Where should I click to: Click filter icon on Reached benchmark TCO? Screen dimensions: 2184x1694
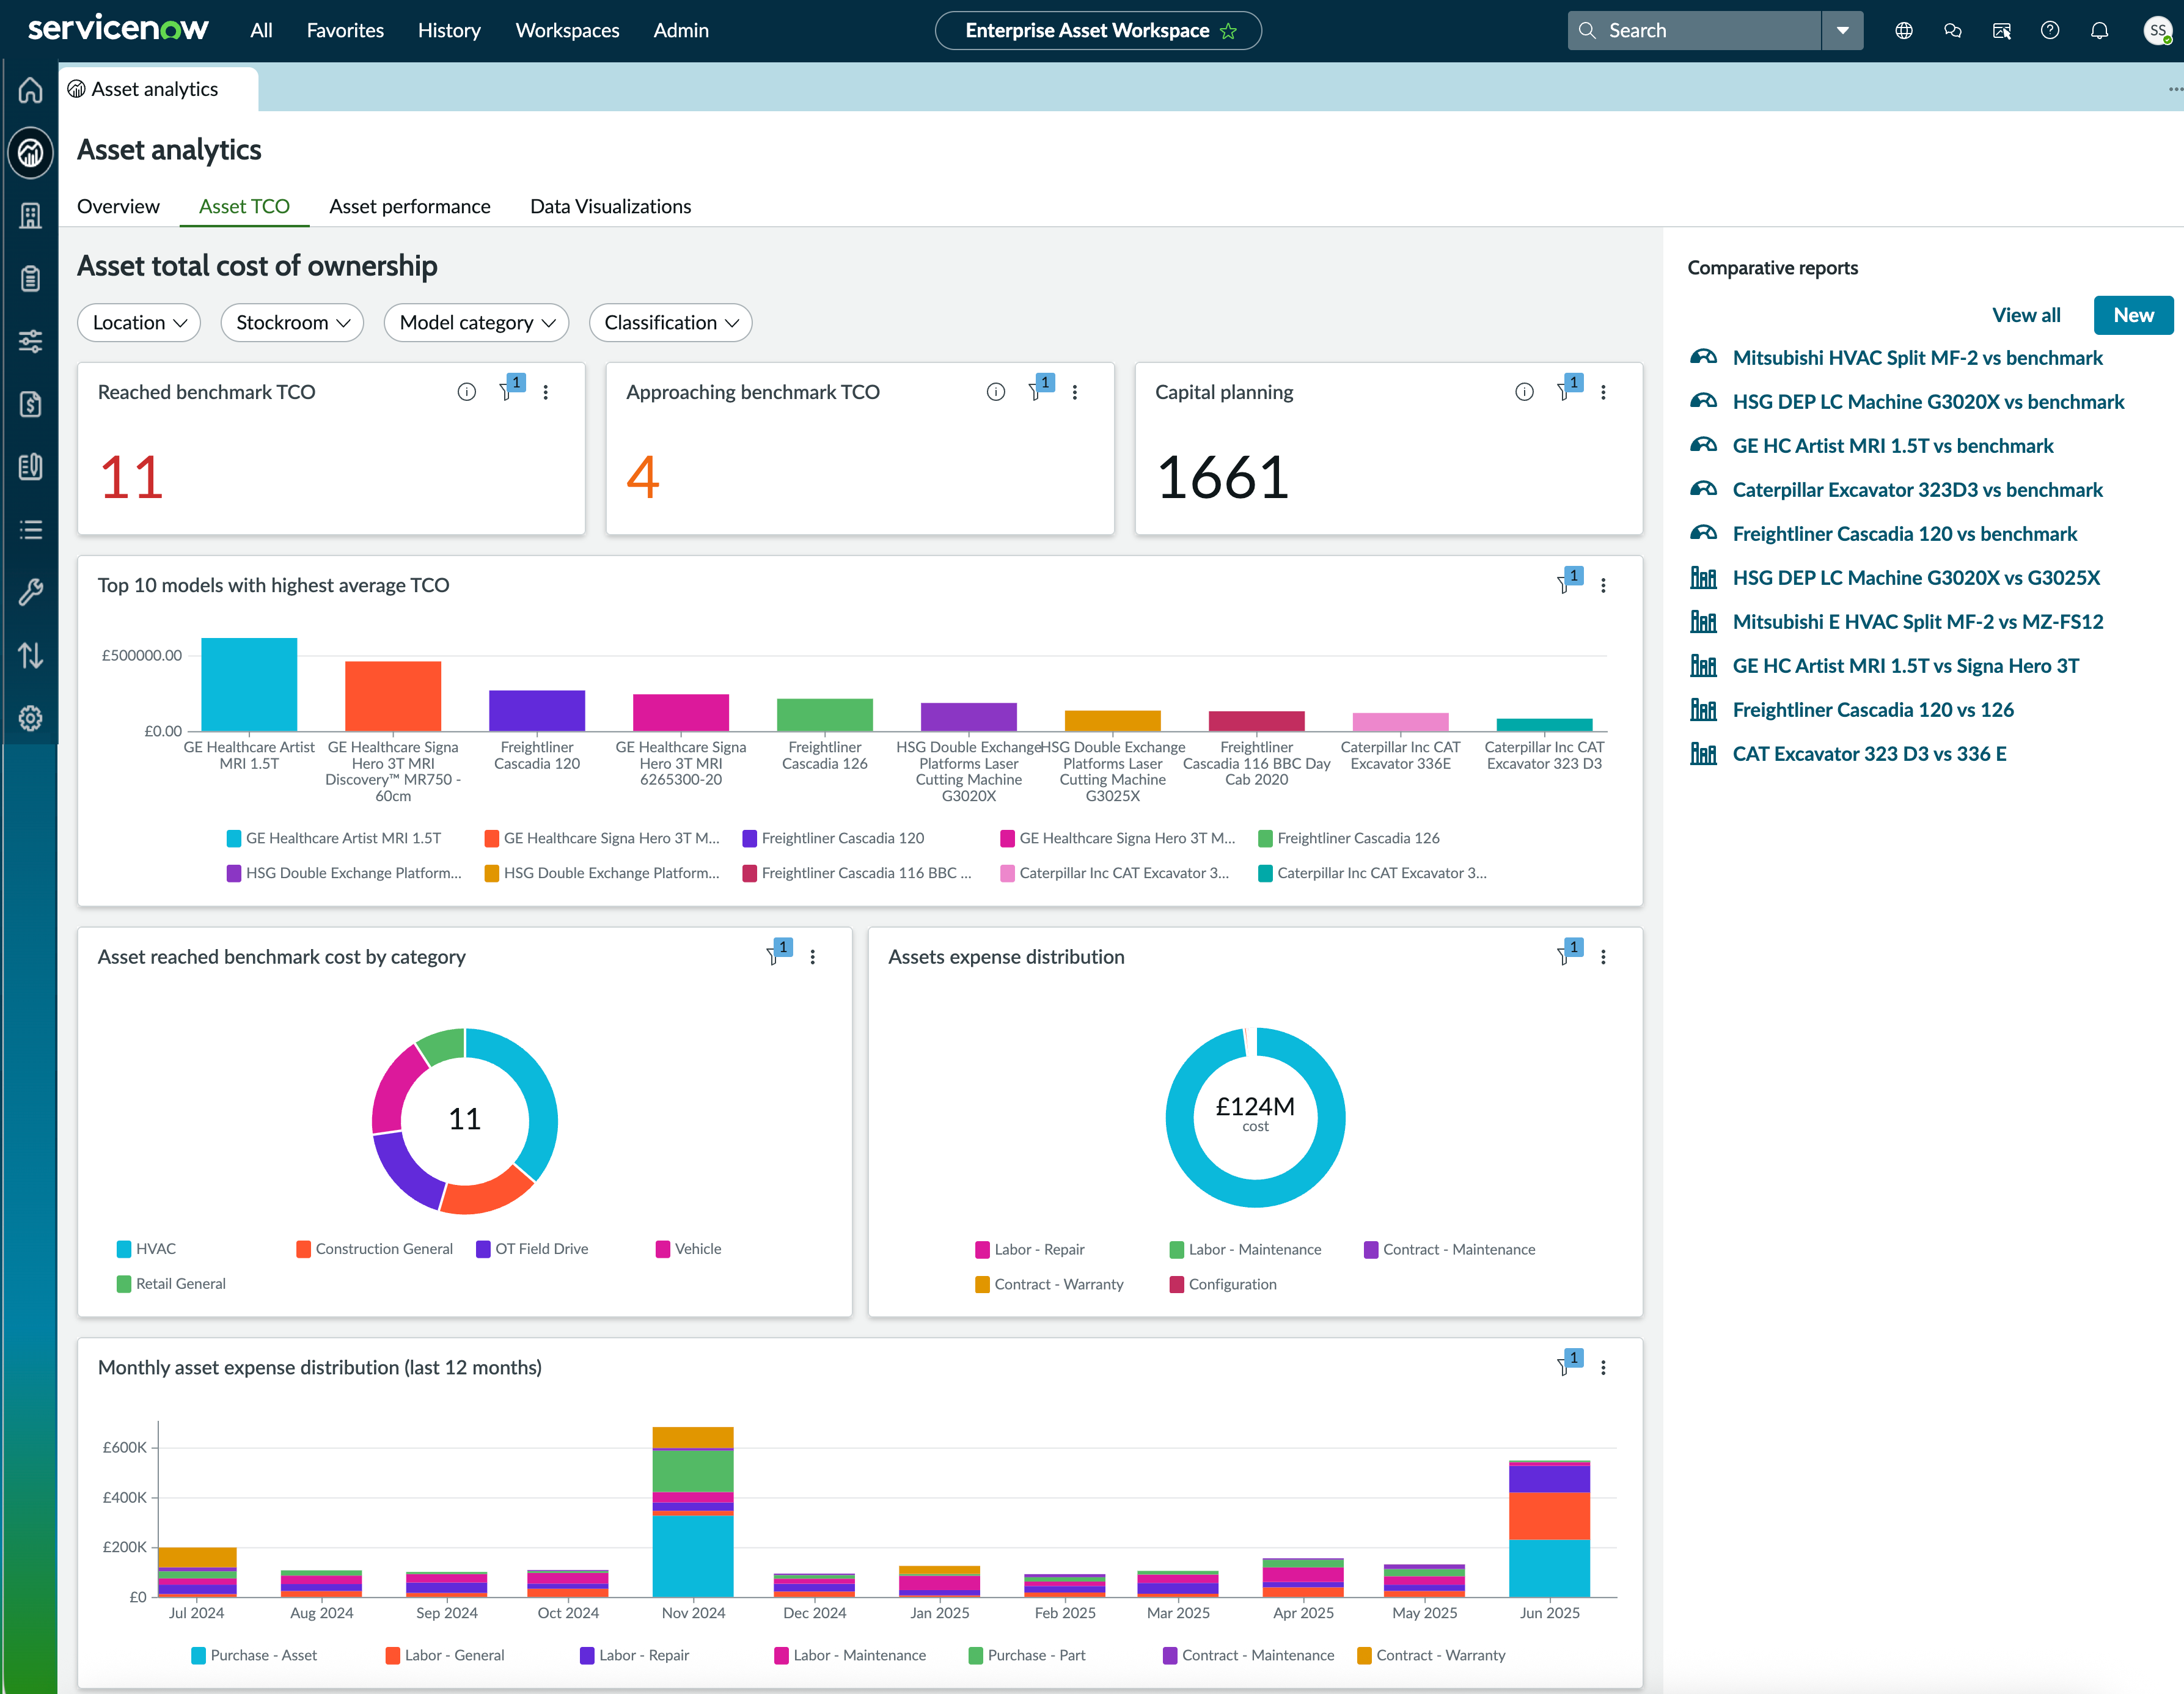[510, 389]
